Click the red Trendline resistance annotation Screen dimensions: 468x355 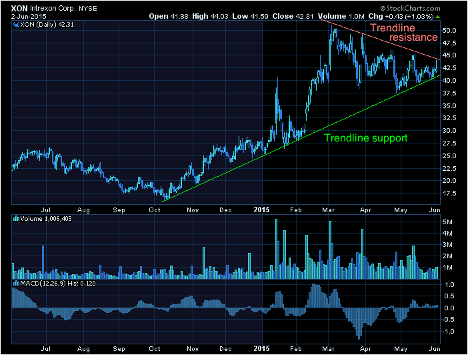tap(404, 32)
